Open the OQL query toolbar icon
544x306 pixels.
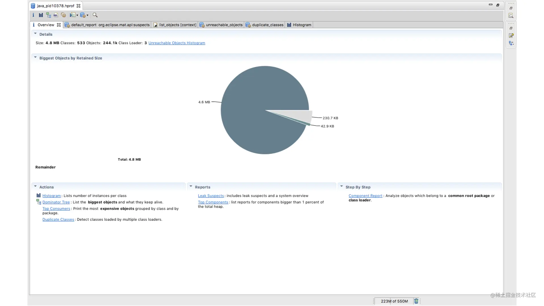point(56,15)
